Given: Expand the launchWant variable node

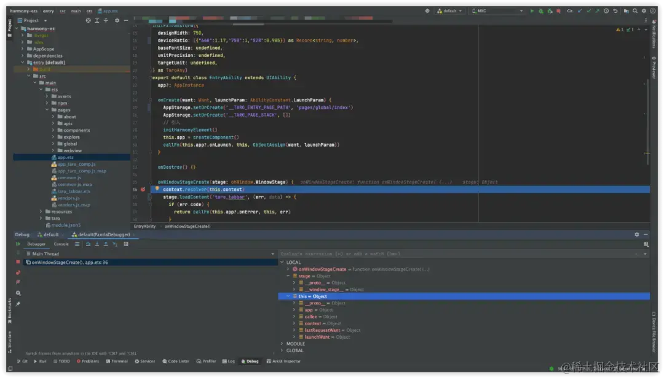Looking at the screenshot, I should point(294,337).
